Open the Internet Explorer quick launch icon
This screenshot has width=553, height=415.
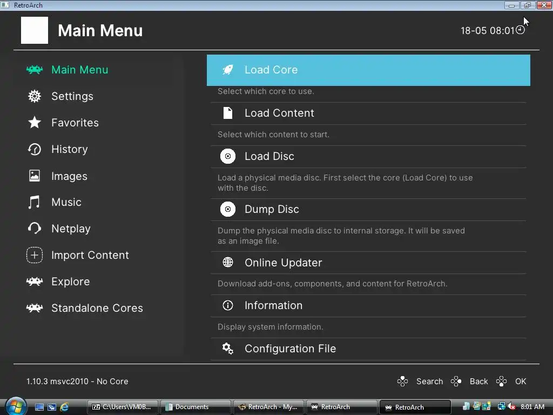64,407
